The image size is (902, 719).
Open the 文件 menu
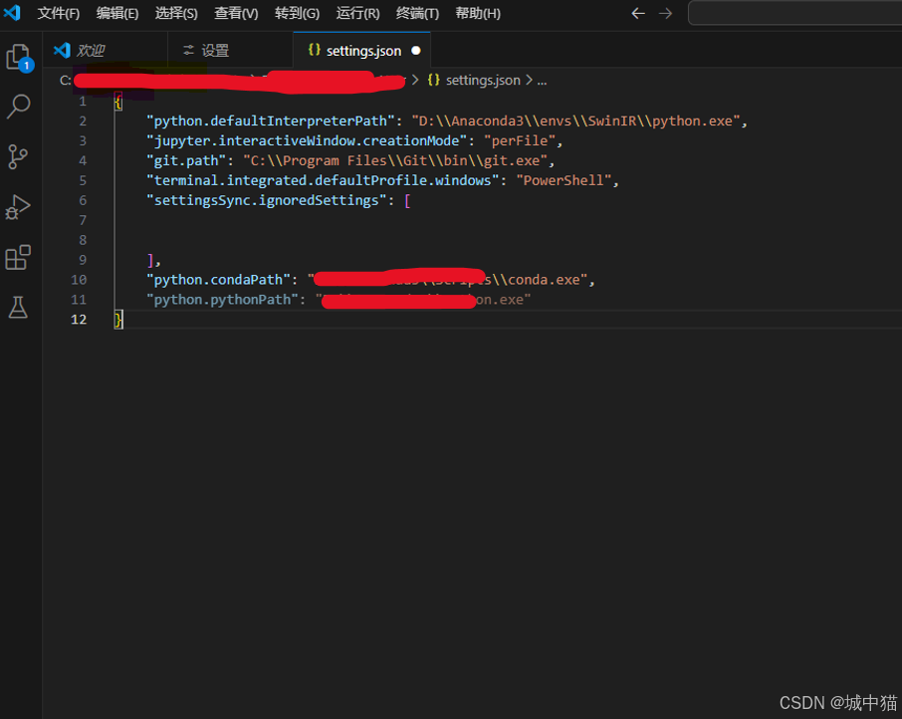[x=58, y=13]
